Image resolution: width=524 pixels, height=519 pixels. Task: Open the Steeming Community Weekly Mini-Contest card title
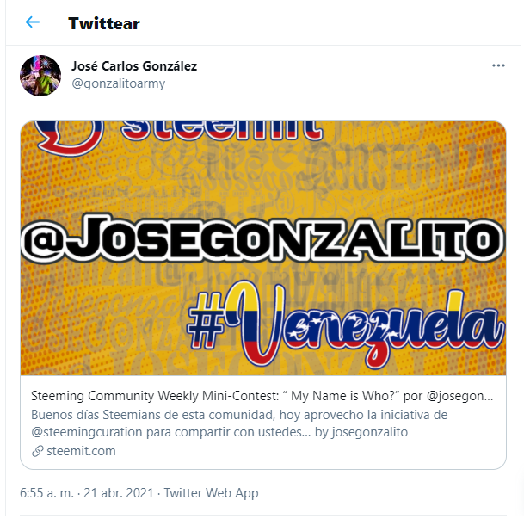pos(262,396)
